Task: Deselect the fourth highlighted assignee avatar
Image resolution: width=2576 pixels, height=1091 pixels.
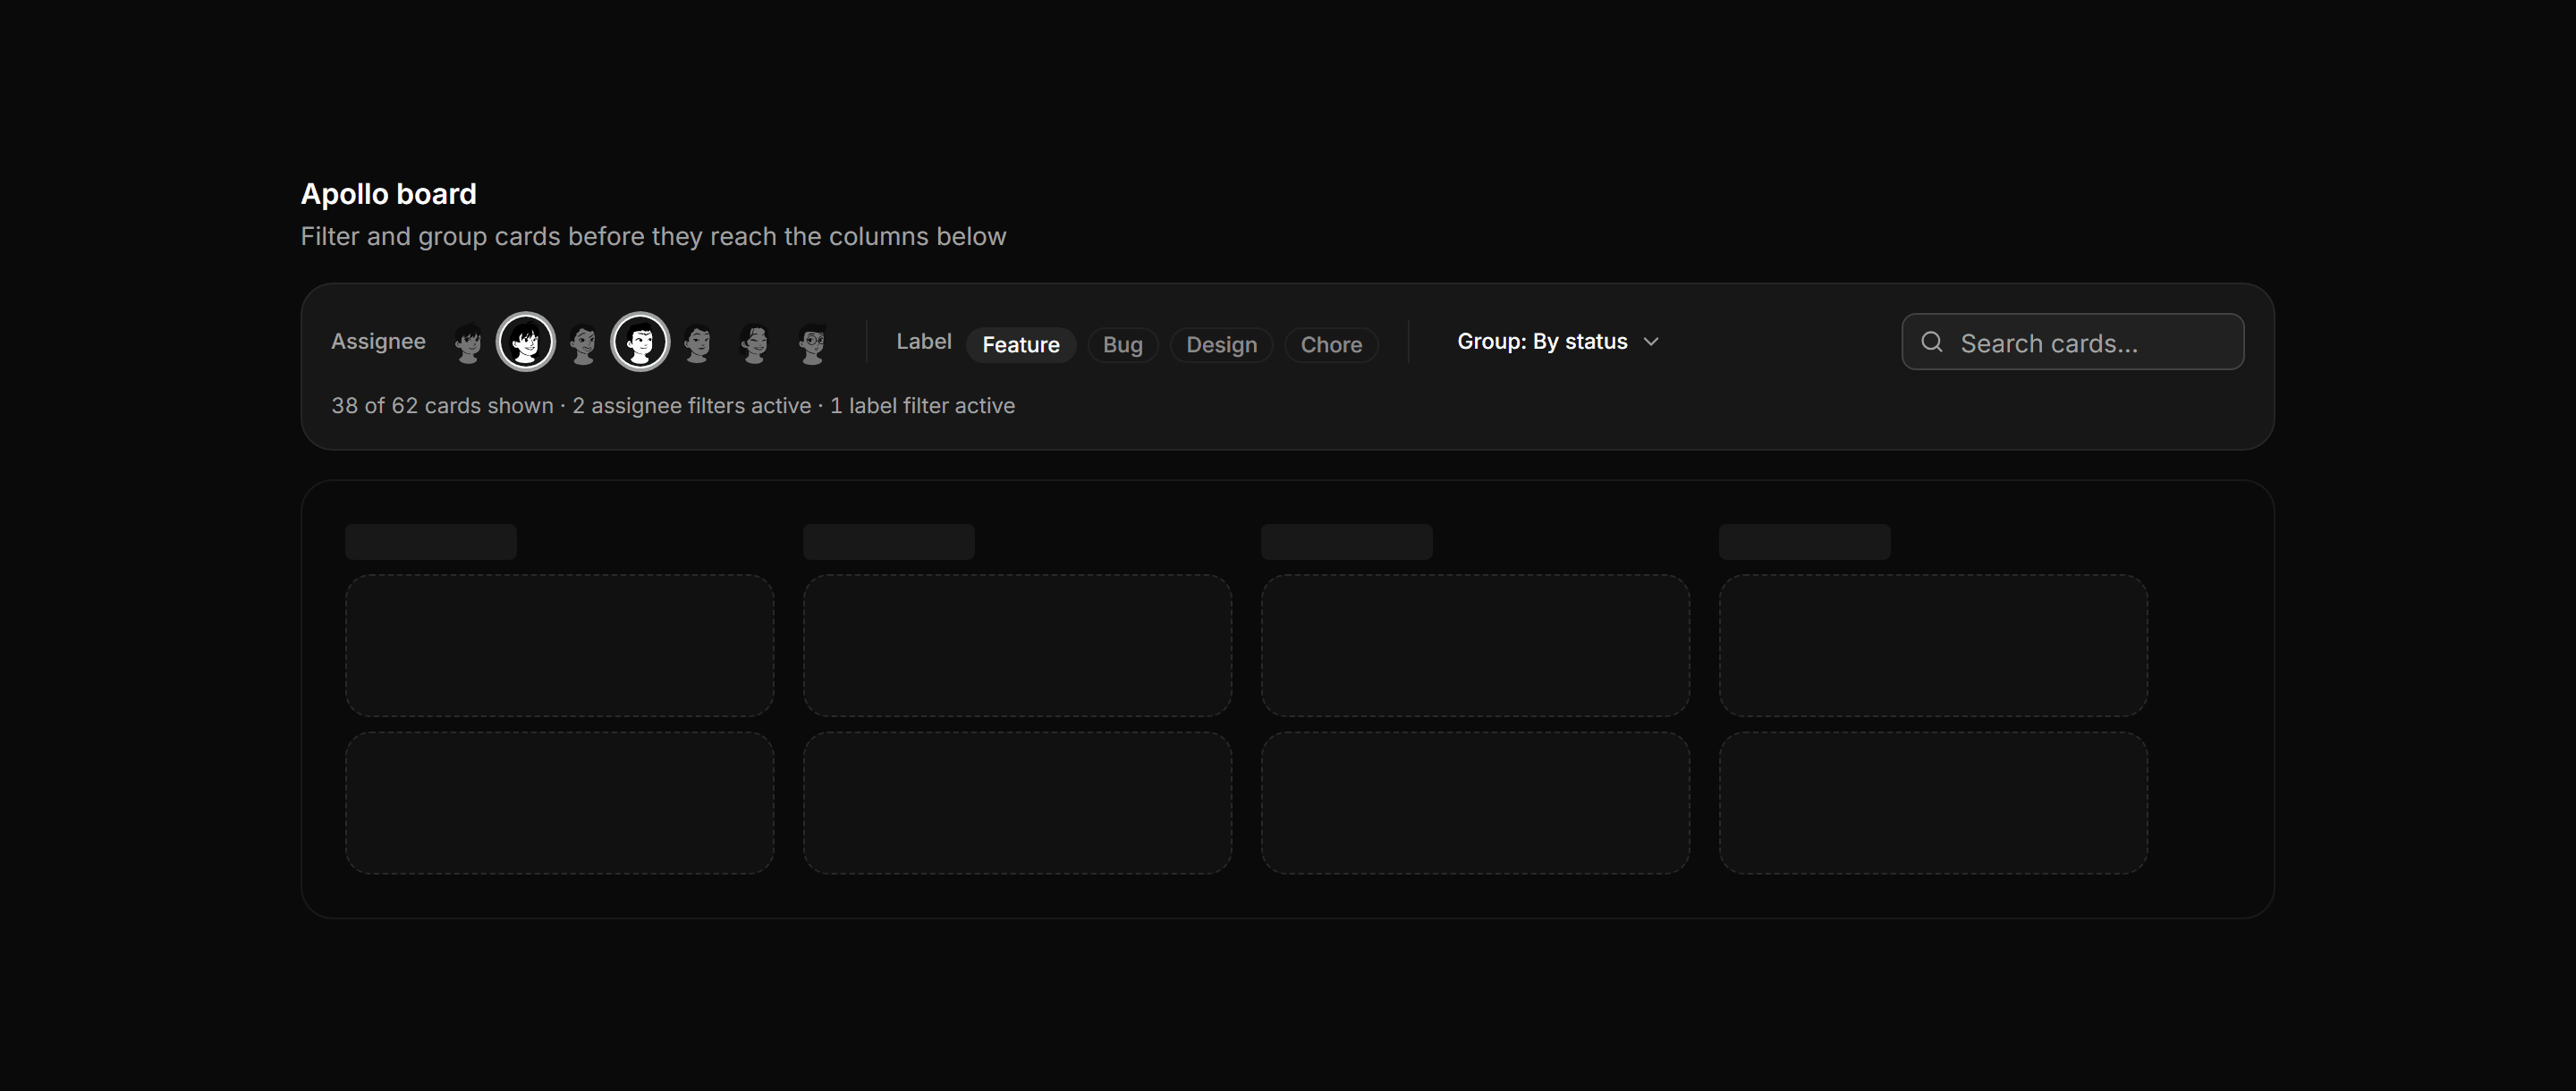Action: 640,342
